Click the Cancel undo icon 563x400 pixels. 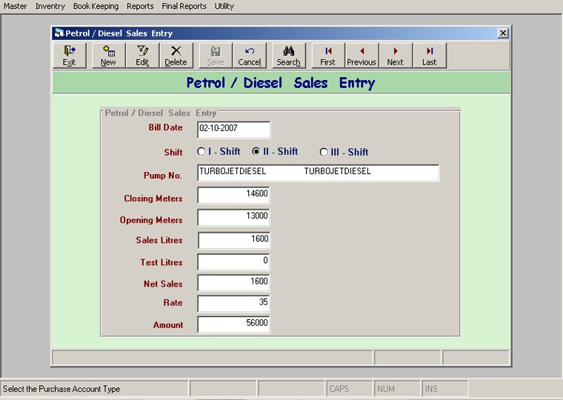[x=250, y=56]
